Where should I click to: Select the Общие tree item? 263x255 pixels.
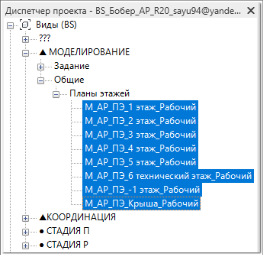pos(69,80)
